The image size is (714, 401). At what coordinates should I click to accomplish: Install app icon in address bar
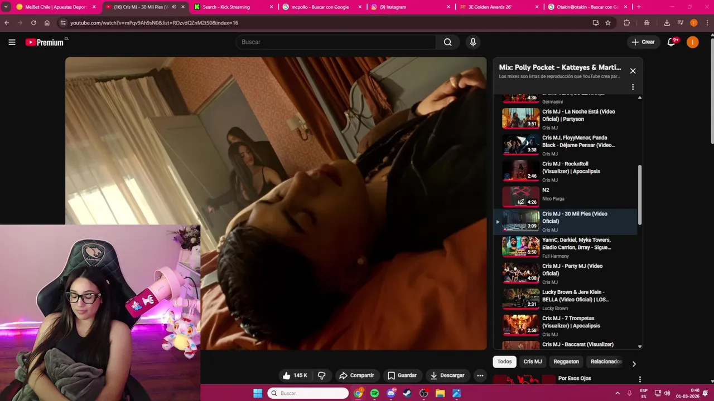[x=596, y=23]
